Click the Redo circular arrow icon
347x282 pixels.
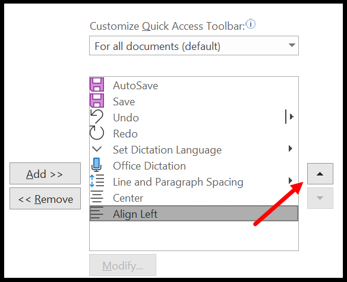pos(97,133)
